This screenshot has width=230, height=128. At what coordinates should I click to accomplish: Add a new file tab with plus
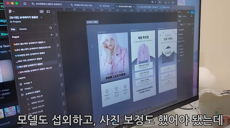tap(174, 7)
